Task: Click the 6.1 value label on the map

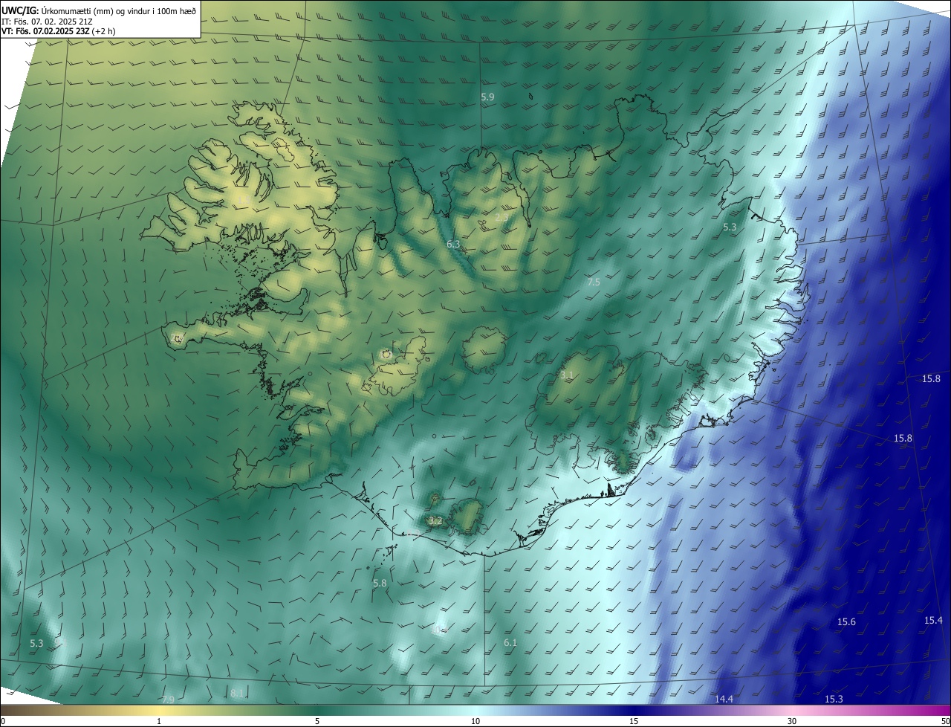Action: point(510,643)
